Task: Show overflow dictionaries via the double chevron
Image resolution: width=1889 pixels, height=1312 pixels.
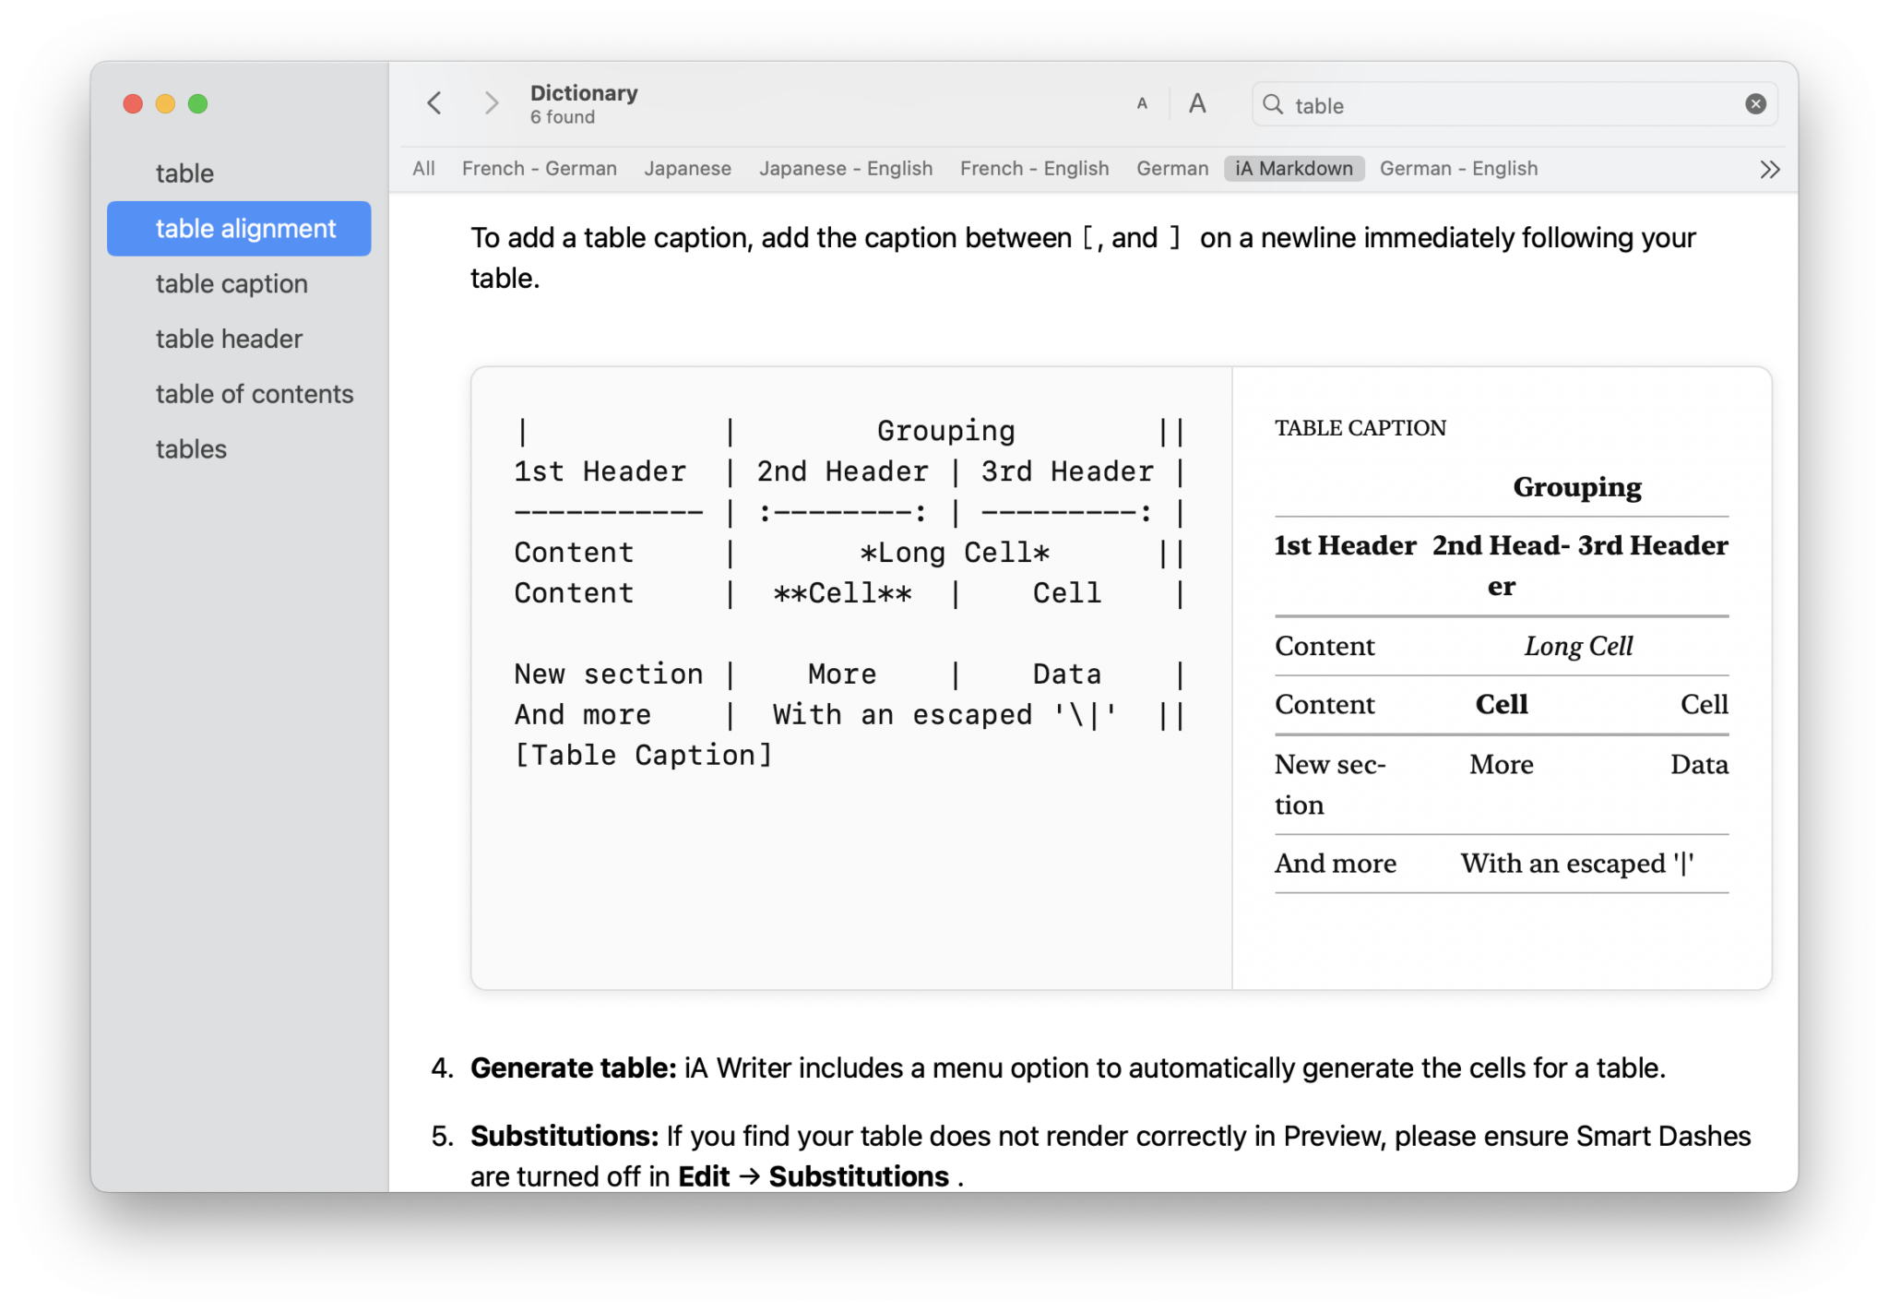Action: (x=1770, y=169)
